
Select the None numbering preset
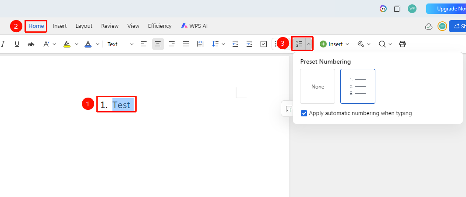[x=318, y=86]
